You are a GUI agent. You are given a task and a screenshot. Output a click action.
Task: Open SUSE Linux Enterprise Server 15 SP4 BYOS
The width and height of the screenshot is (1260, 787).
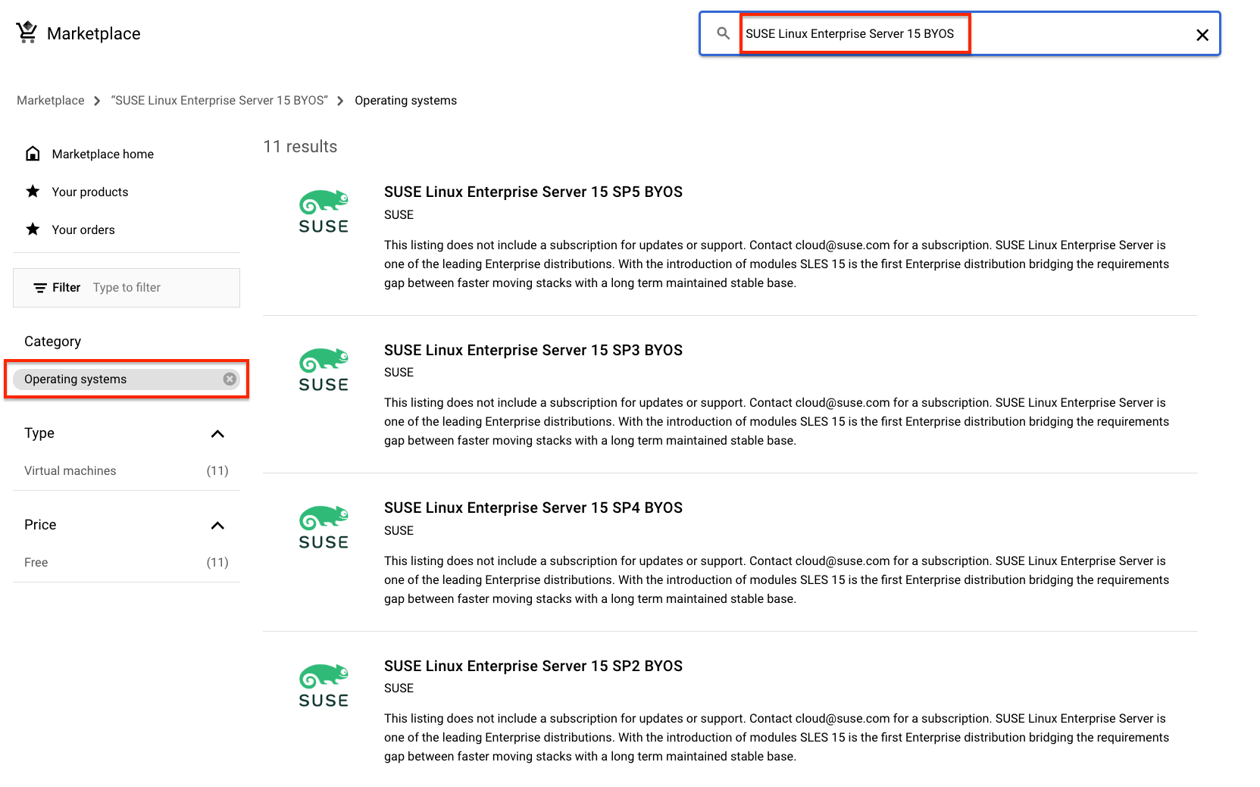(x=533, y=507)
